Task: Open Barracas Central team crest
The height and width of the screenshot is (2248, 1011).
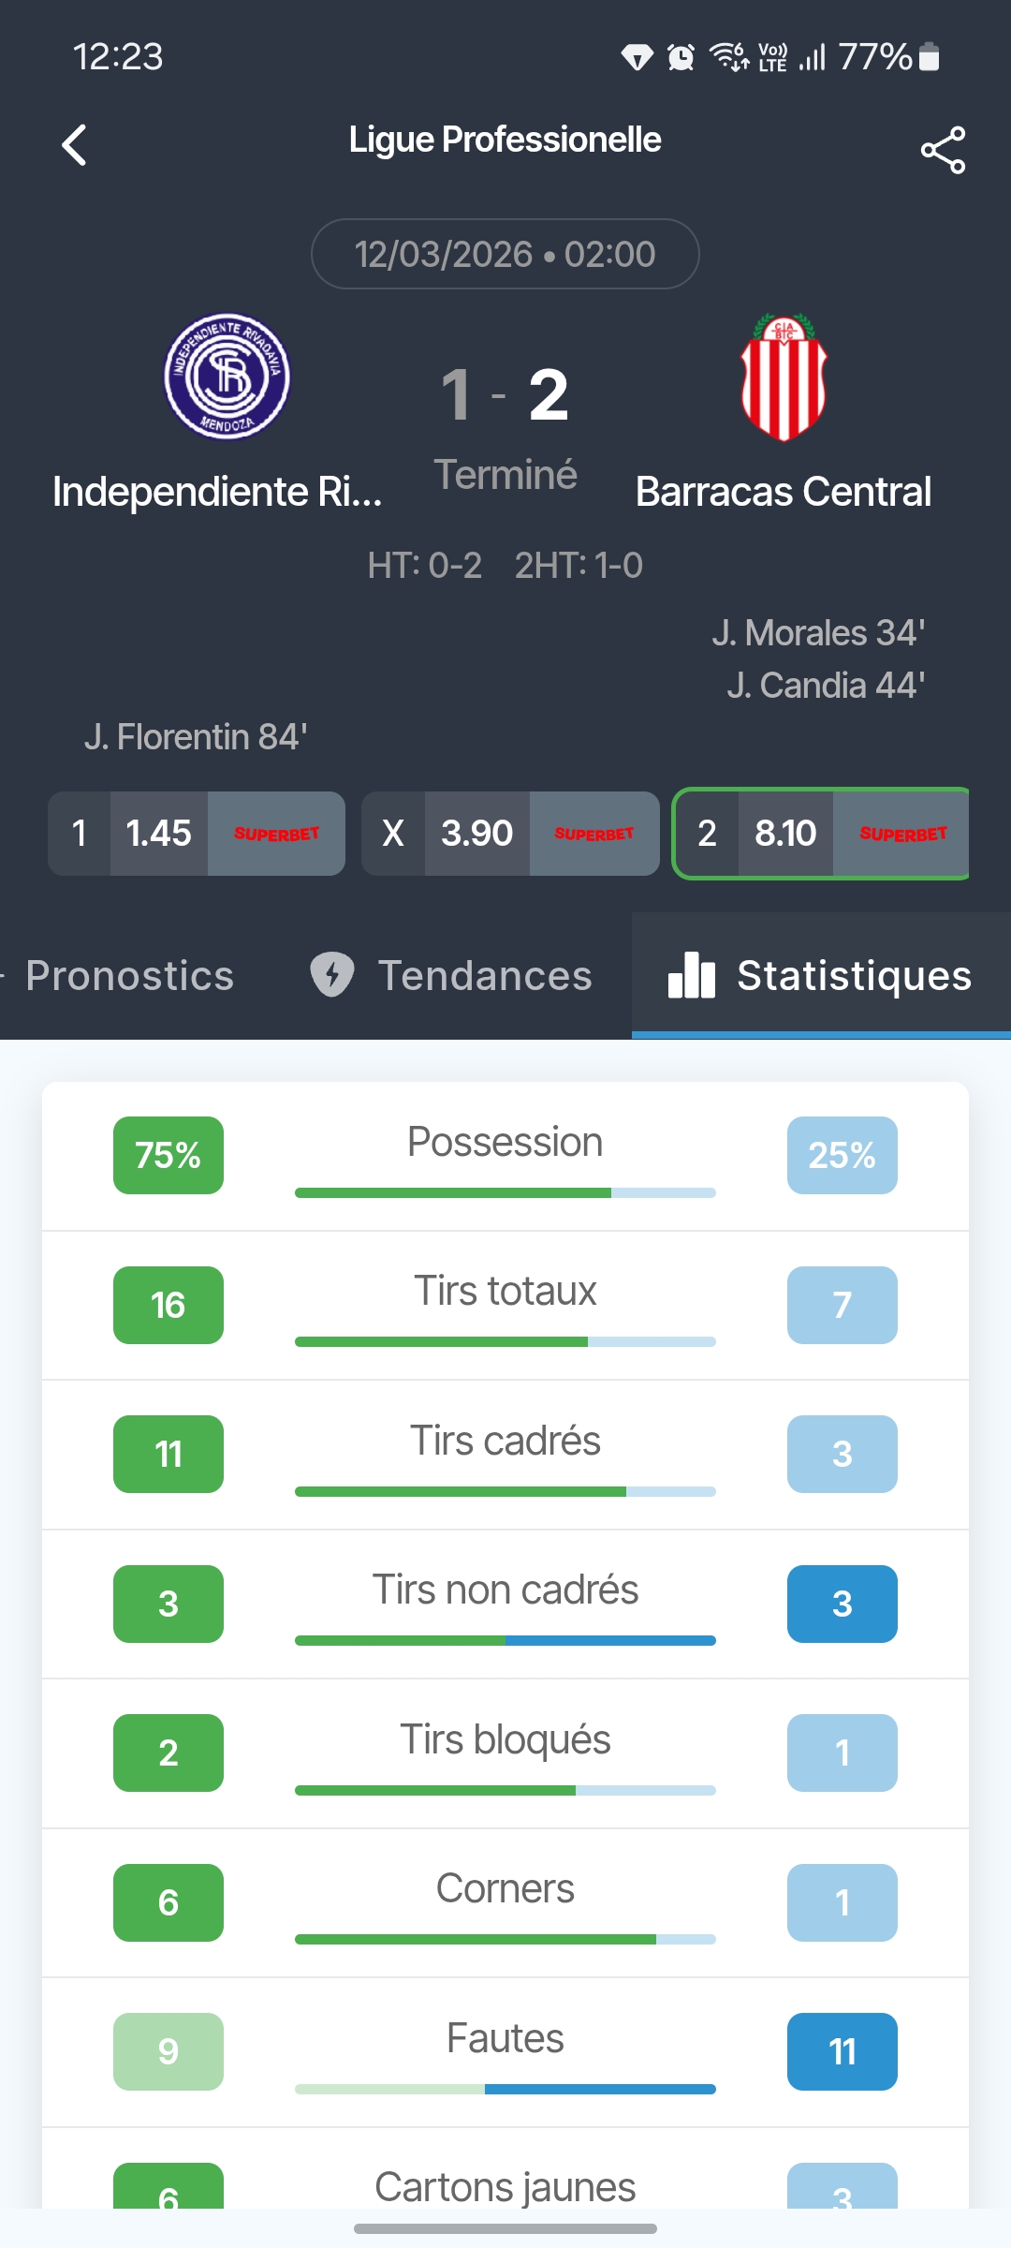Action: coord(784,377)
